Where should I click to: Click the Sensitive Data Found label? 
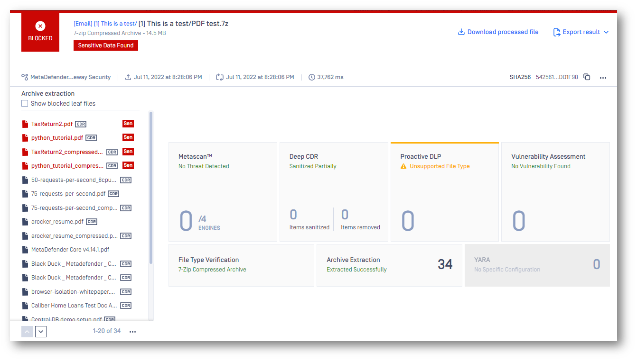[x=106, y=45]
